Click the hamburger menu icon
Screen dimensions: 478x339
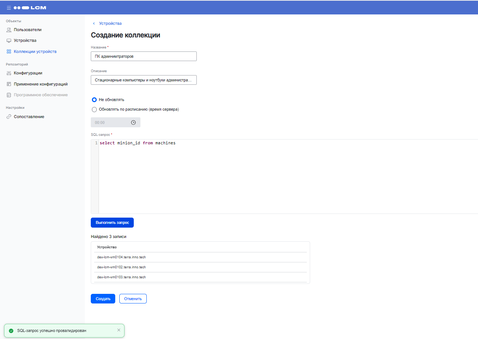point(9,7)
